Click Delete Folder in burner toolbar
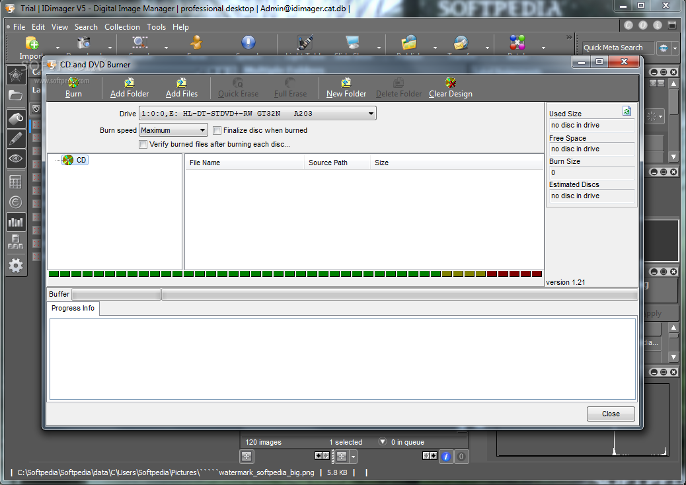The width and height of the screenshot is (686, 485). coord(399,87)
